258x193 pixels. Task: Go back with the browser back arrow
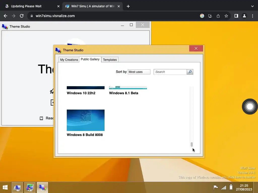pyautogui.click(x=6, y=16)
